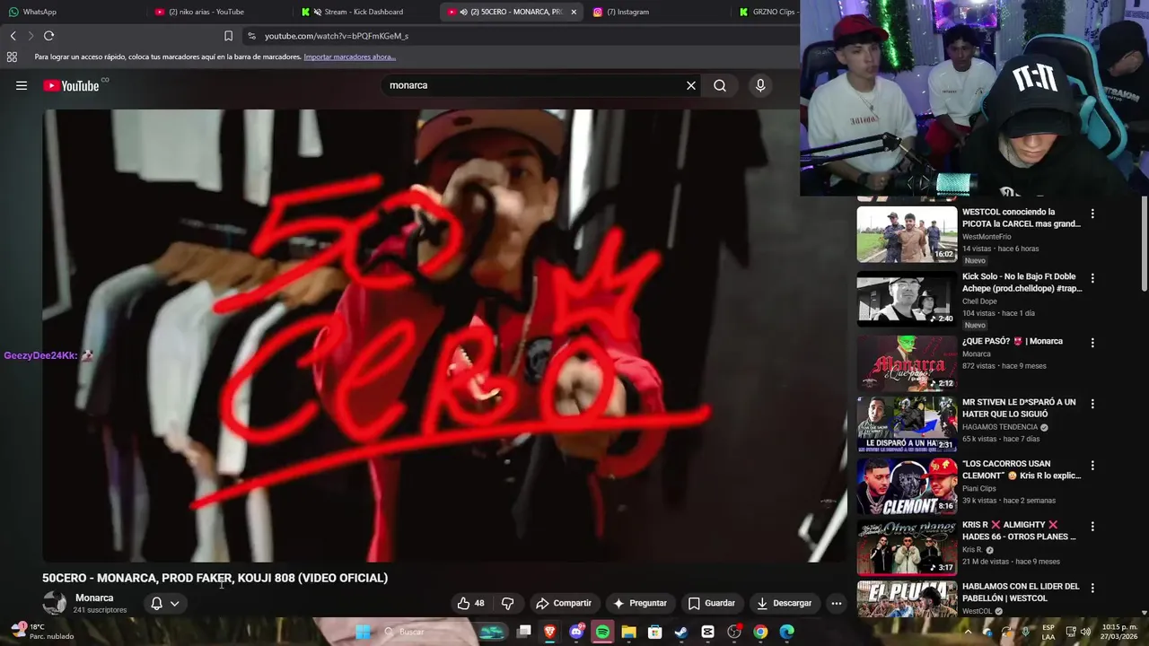Open more actions menu beside Descargar
Image resolution: width=1149 pixels, height=646 pixels.
[x=837, y=603]
